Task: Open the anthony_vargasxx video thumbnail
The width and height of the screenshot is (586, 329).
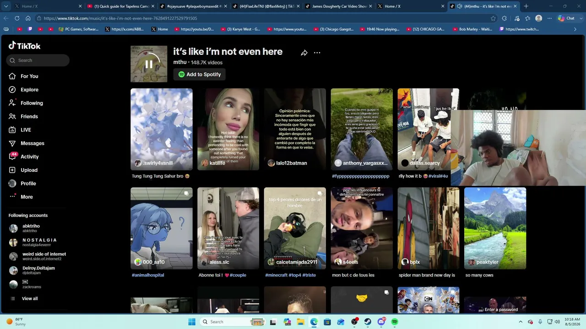Action: tap(362, 129)
